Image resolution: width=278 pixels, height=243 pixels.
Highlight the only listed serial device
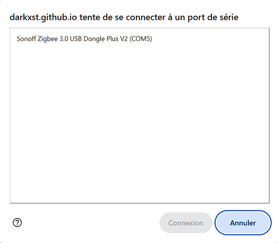point(140,39)
